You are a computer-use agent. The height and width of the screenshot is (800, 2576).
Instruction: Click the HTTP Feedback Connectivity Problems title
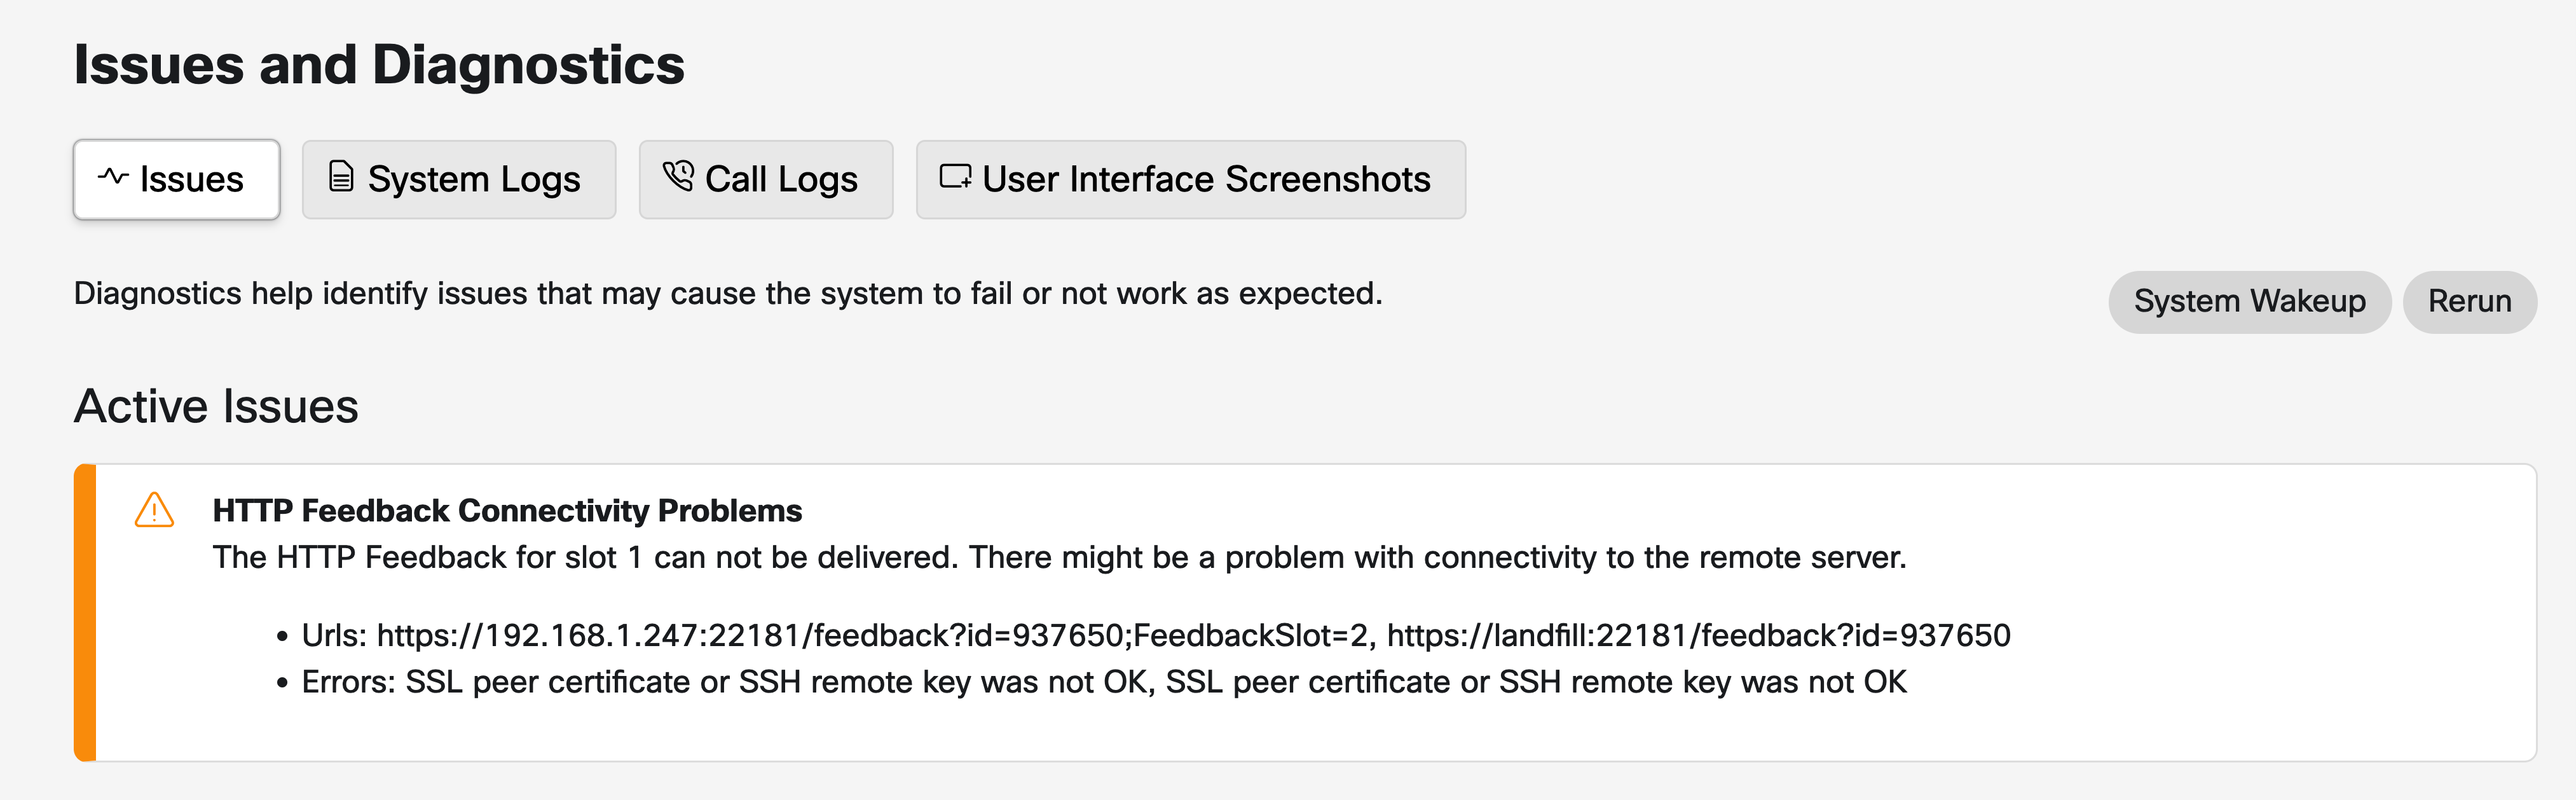point(507,510)
